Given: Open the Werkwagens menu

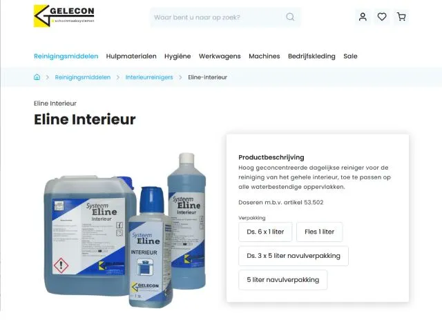Looking at the screenshot, I should (x=220, y=57).
